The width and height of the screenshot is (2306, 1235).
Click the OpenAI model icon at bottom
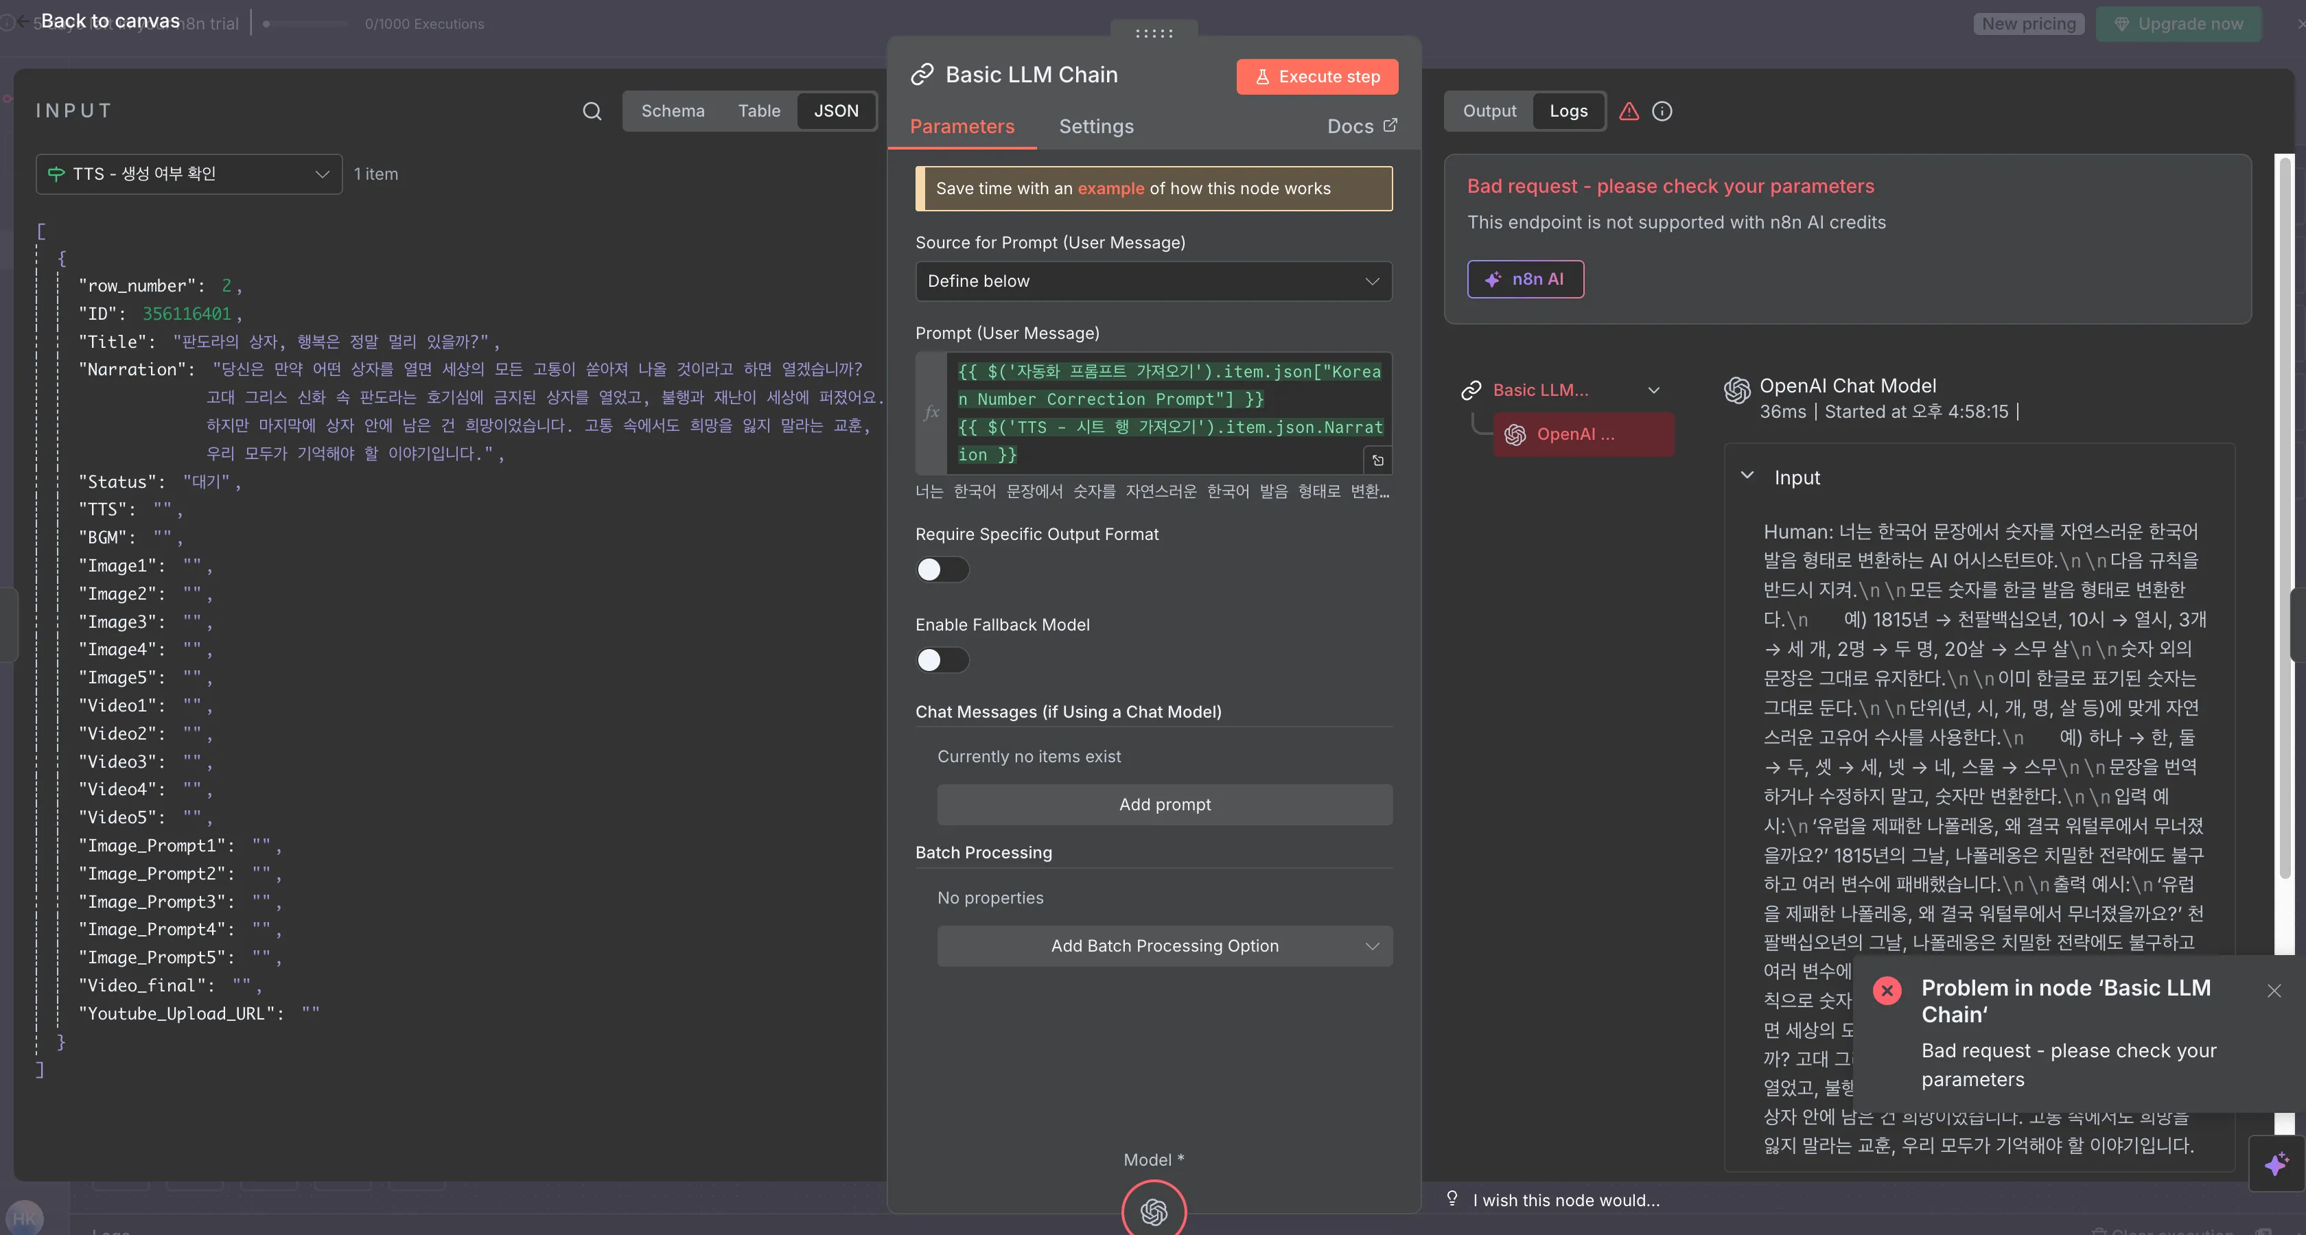[x=1154, y=1211]
